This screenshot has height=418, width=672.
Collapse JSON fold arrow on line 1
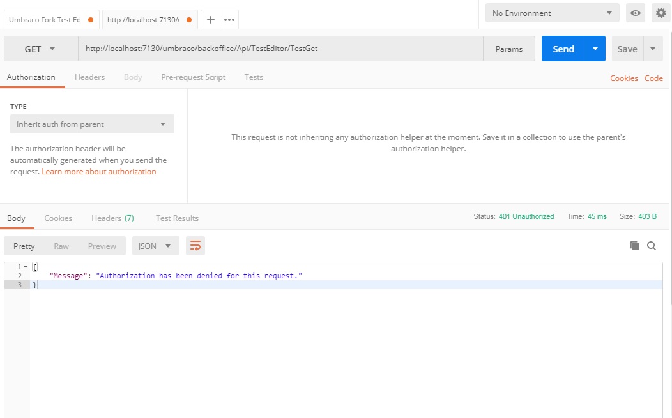pyautogui.click(x=26, y=267)
